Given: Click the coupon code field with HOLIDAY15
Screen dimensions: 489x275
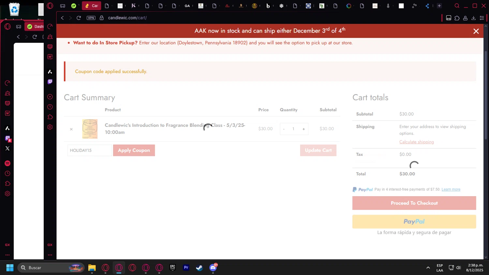Looking at the screenshot, I should pos(90,150).
